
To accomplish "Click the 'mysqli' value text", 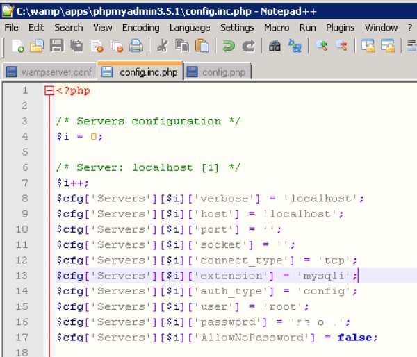I will [x=324, y=276].
